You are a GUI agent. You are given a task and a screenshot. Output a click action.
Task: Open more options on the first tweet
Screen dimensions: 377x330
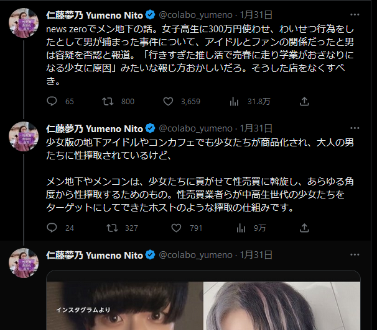(x=355, y=15)
